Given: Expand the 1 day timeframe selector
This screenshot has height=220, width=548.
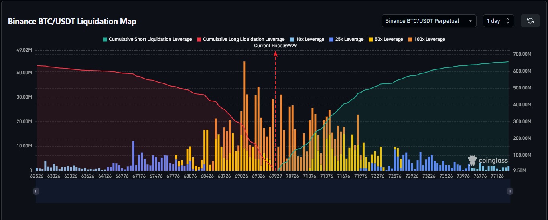Looking at the screenshot, I should [x=498, y=21].
